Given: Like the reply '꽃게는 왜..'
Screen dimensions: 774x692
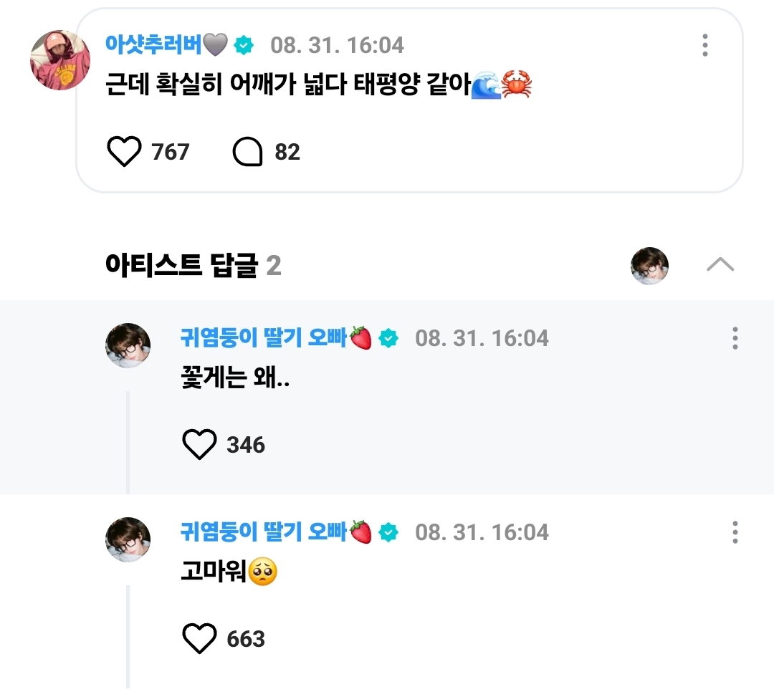Looking at the screenshot, I should click(x=199, y=445).
